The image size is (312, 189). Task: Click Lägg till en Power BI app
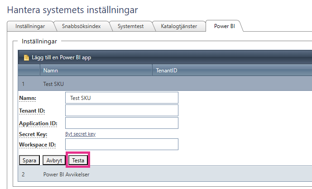62,57
